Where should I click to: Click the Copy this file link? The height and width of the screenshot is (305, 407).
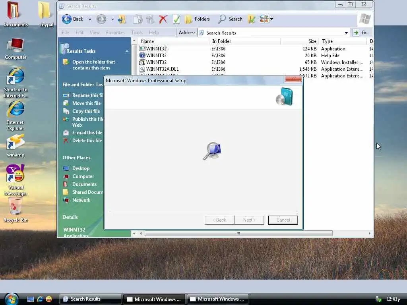click(x=86, y=111)
